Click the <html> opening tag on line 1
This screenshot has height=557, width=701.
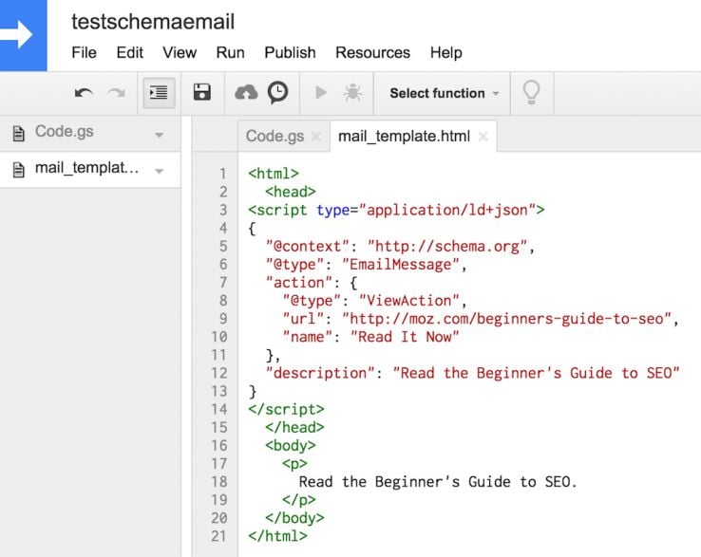274,174
